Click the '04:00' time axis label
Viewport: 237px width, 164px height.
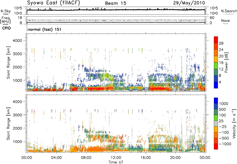click(x=56, y=158)
